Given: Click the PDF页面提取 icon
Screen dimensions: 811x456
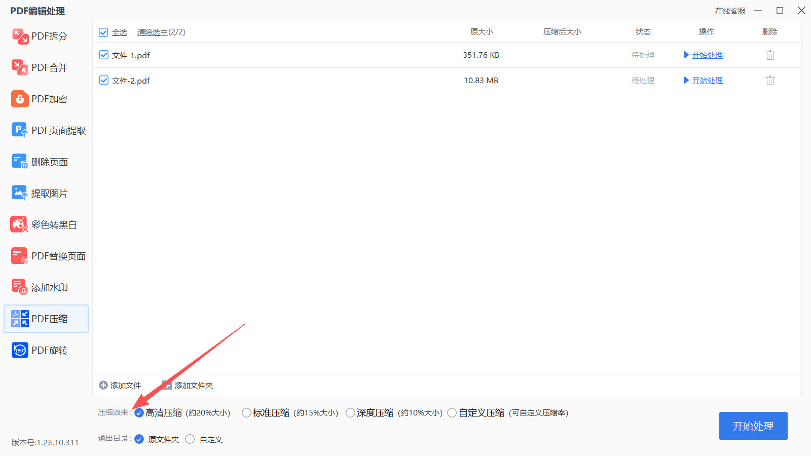Looking at the screenshot, I should (x=20, y=131).
